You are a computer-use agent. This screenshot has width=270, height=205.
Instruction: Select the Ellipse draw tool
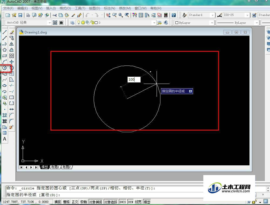coord(5,86)
